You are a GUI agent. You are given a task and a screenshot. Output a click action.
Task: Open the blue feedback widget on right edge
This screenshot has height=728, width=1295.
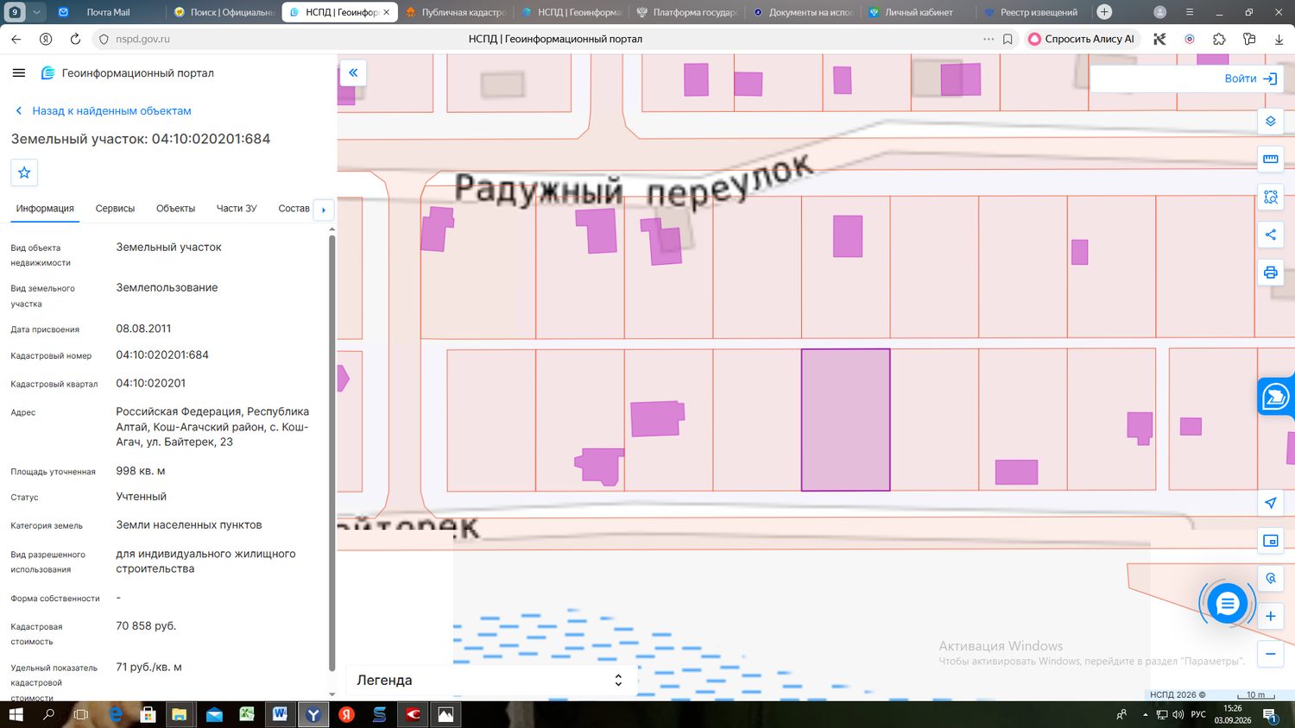(x=1276, y=397)
